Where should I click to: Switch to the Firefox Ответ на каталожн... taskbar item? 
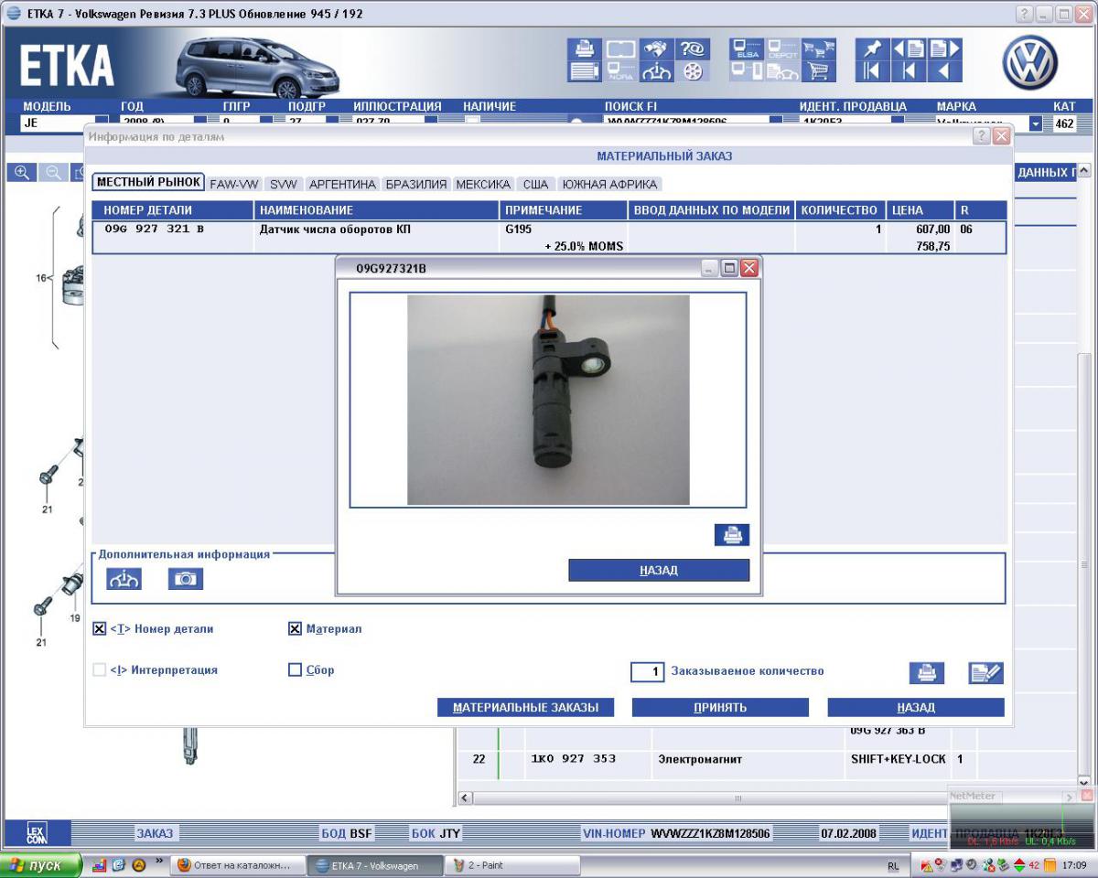[237, 865]
